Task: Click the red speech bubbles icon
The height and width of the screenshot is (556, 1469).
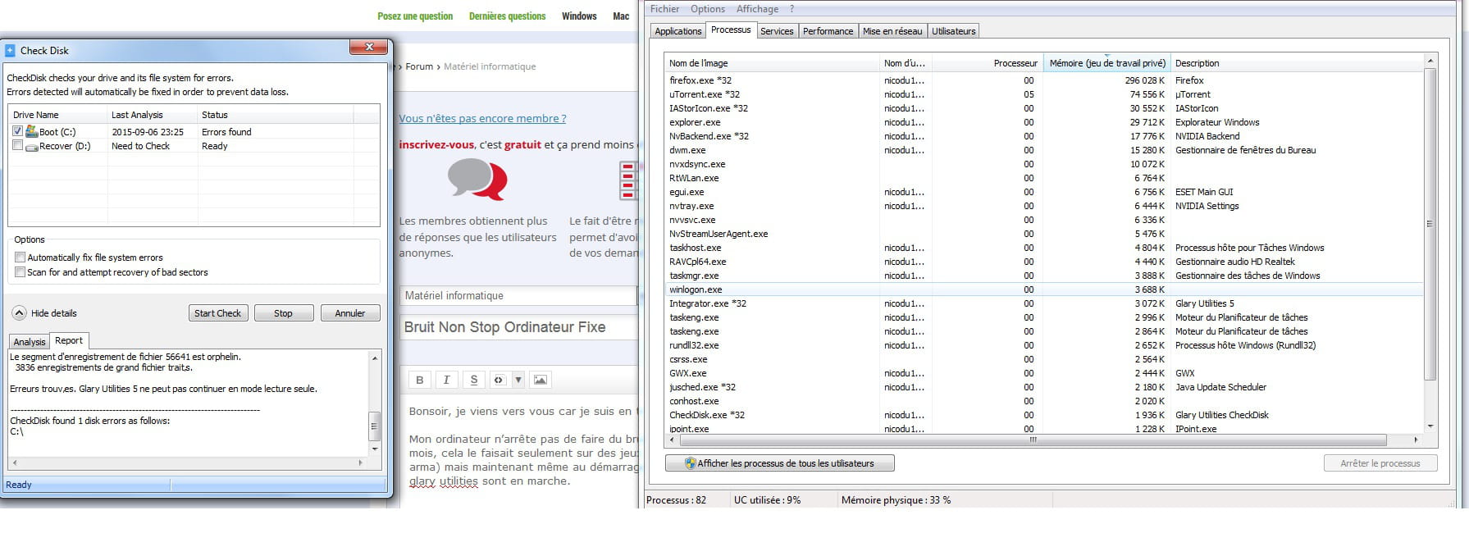Action: (x=477, y=180)
